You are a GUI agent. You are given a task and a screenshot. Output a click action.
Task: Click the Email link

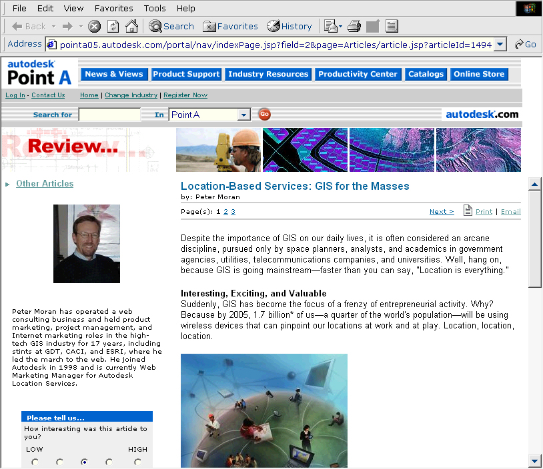511,212
